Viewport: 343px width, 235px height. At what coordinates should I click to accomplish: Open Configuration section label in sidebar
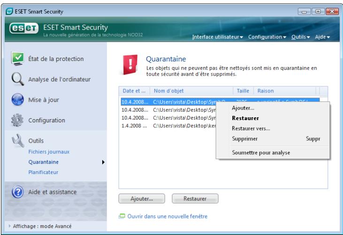pos(46,120)
